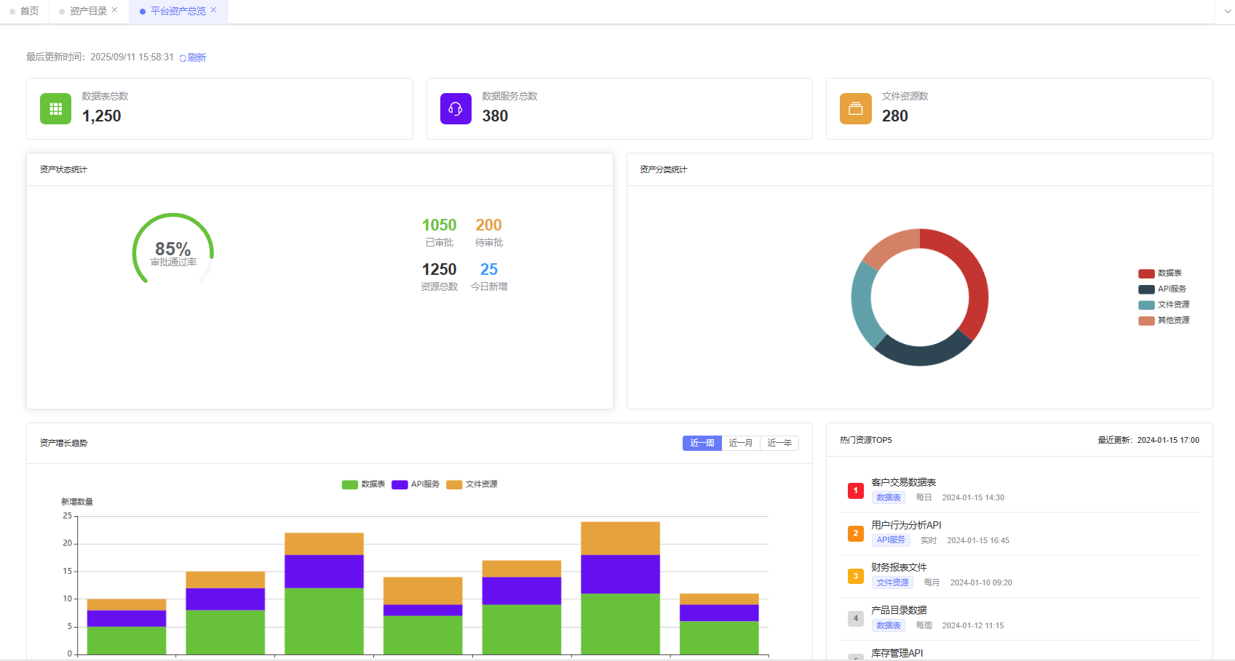Switch to the 资产目录 tab
1235x661 pixels.
88,11
